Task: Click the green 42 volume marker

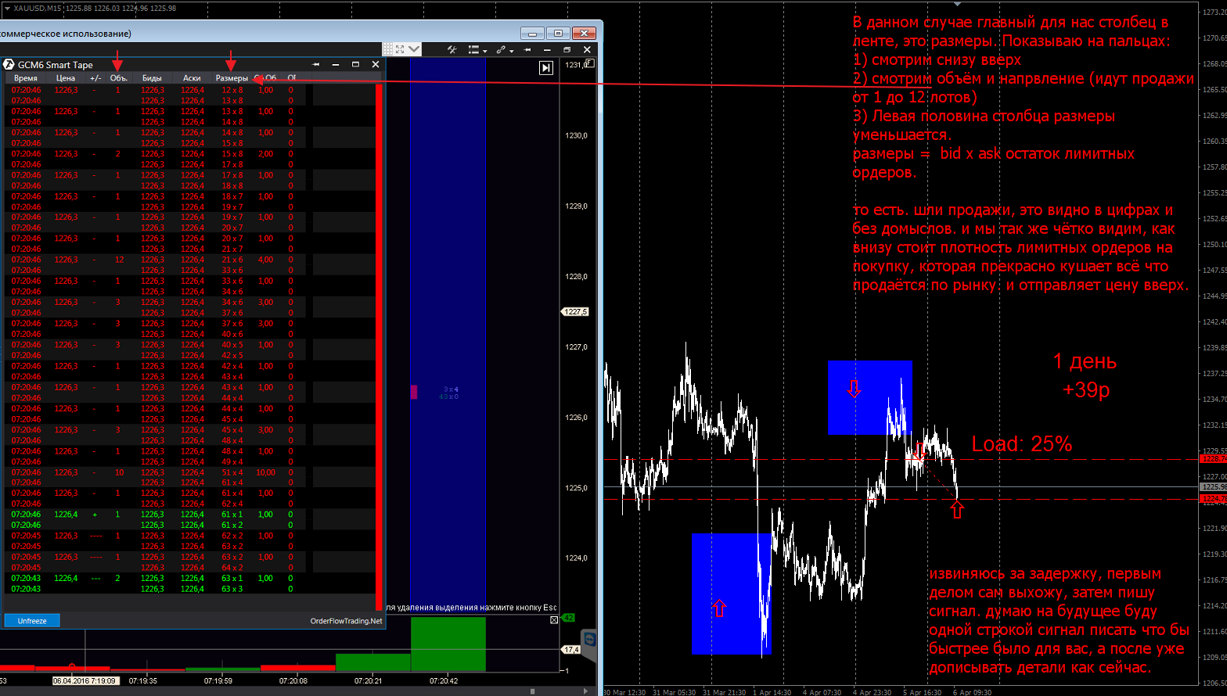Action: click(569, 618)
